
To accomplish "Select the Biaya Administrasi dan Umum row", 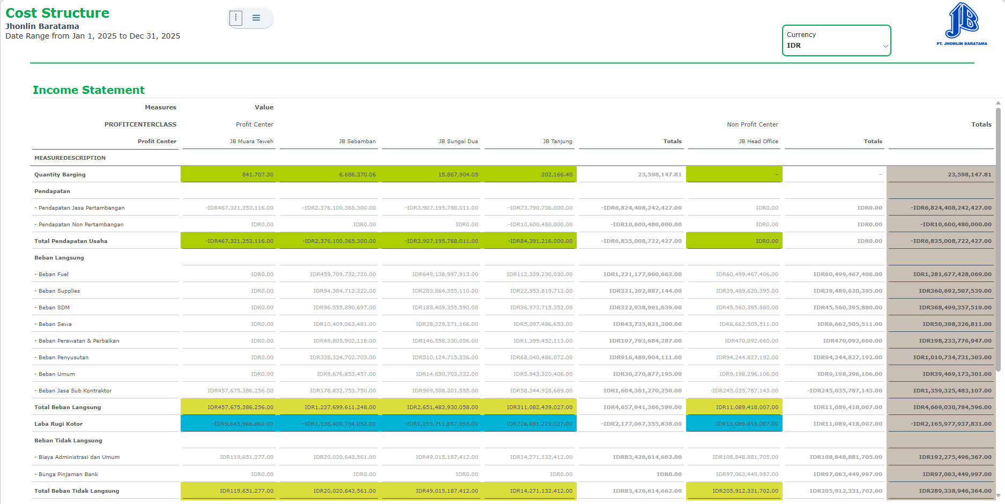I will (x=77, y=457).
